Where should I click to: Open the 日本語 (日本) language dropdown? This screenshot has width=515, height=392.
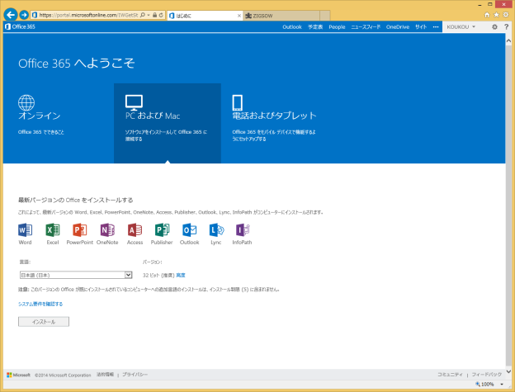[76, 275]
